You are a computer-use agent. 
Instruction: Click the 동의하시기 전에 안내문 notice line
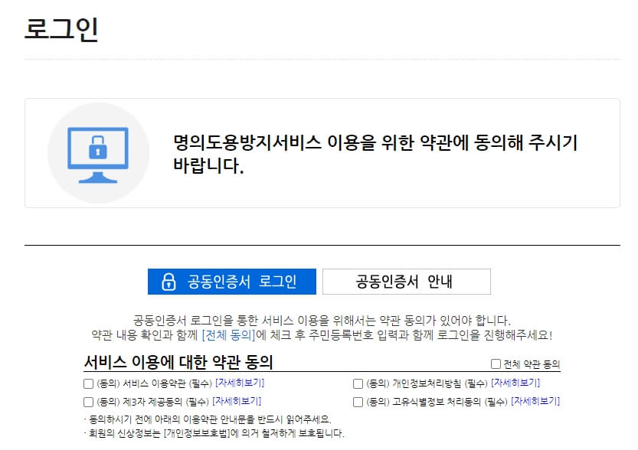pyautogui.click(x=208, y=419)
